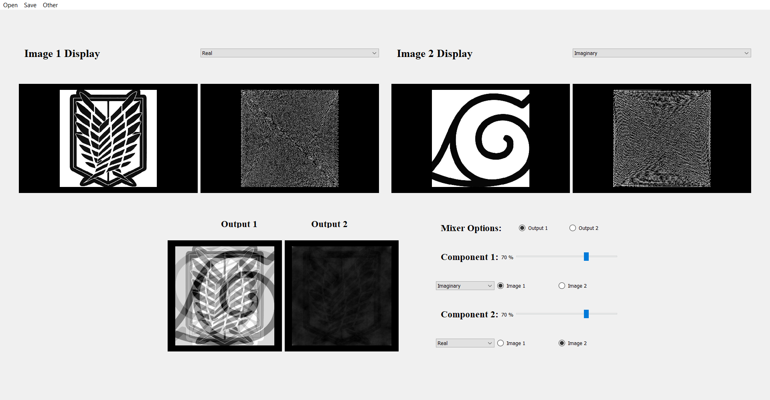
Task: Click the Output 1 mixed image
Action: click(x=225, y=296)
